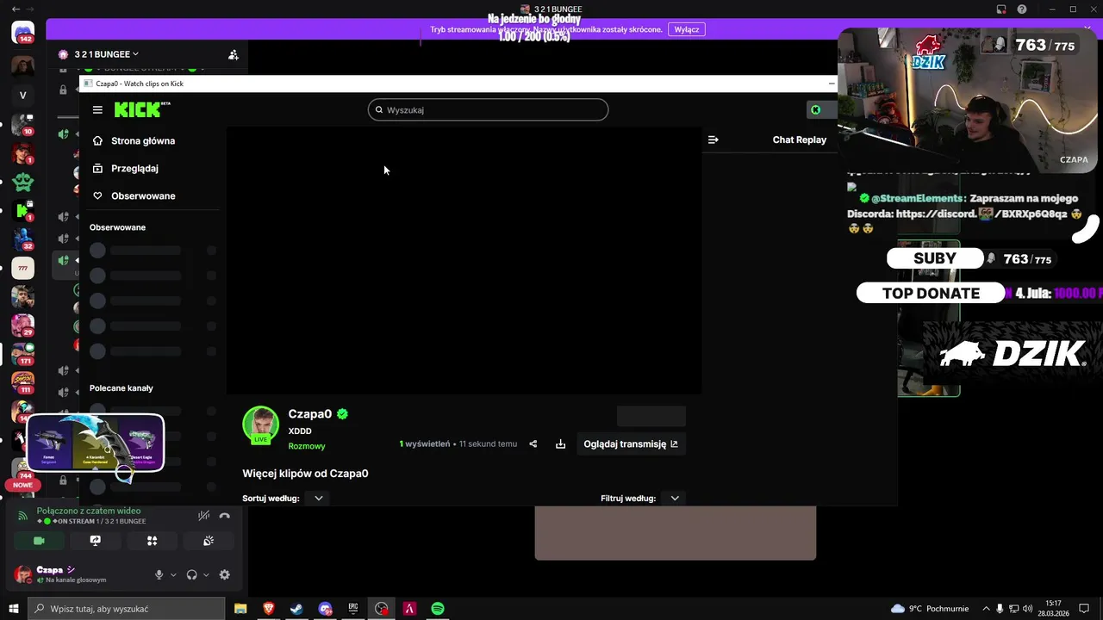Open Epic Games Launcher from the taskbar
This screenshot has height=620, width=1103.
click(x=353, y=609)
